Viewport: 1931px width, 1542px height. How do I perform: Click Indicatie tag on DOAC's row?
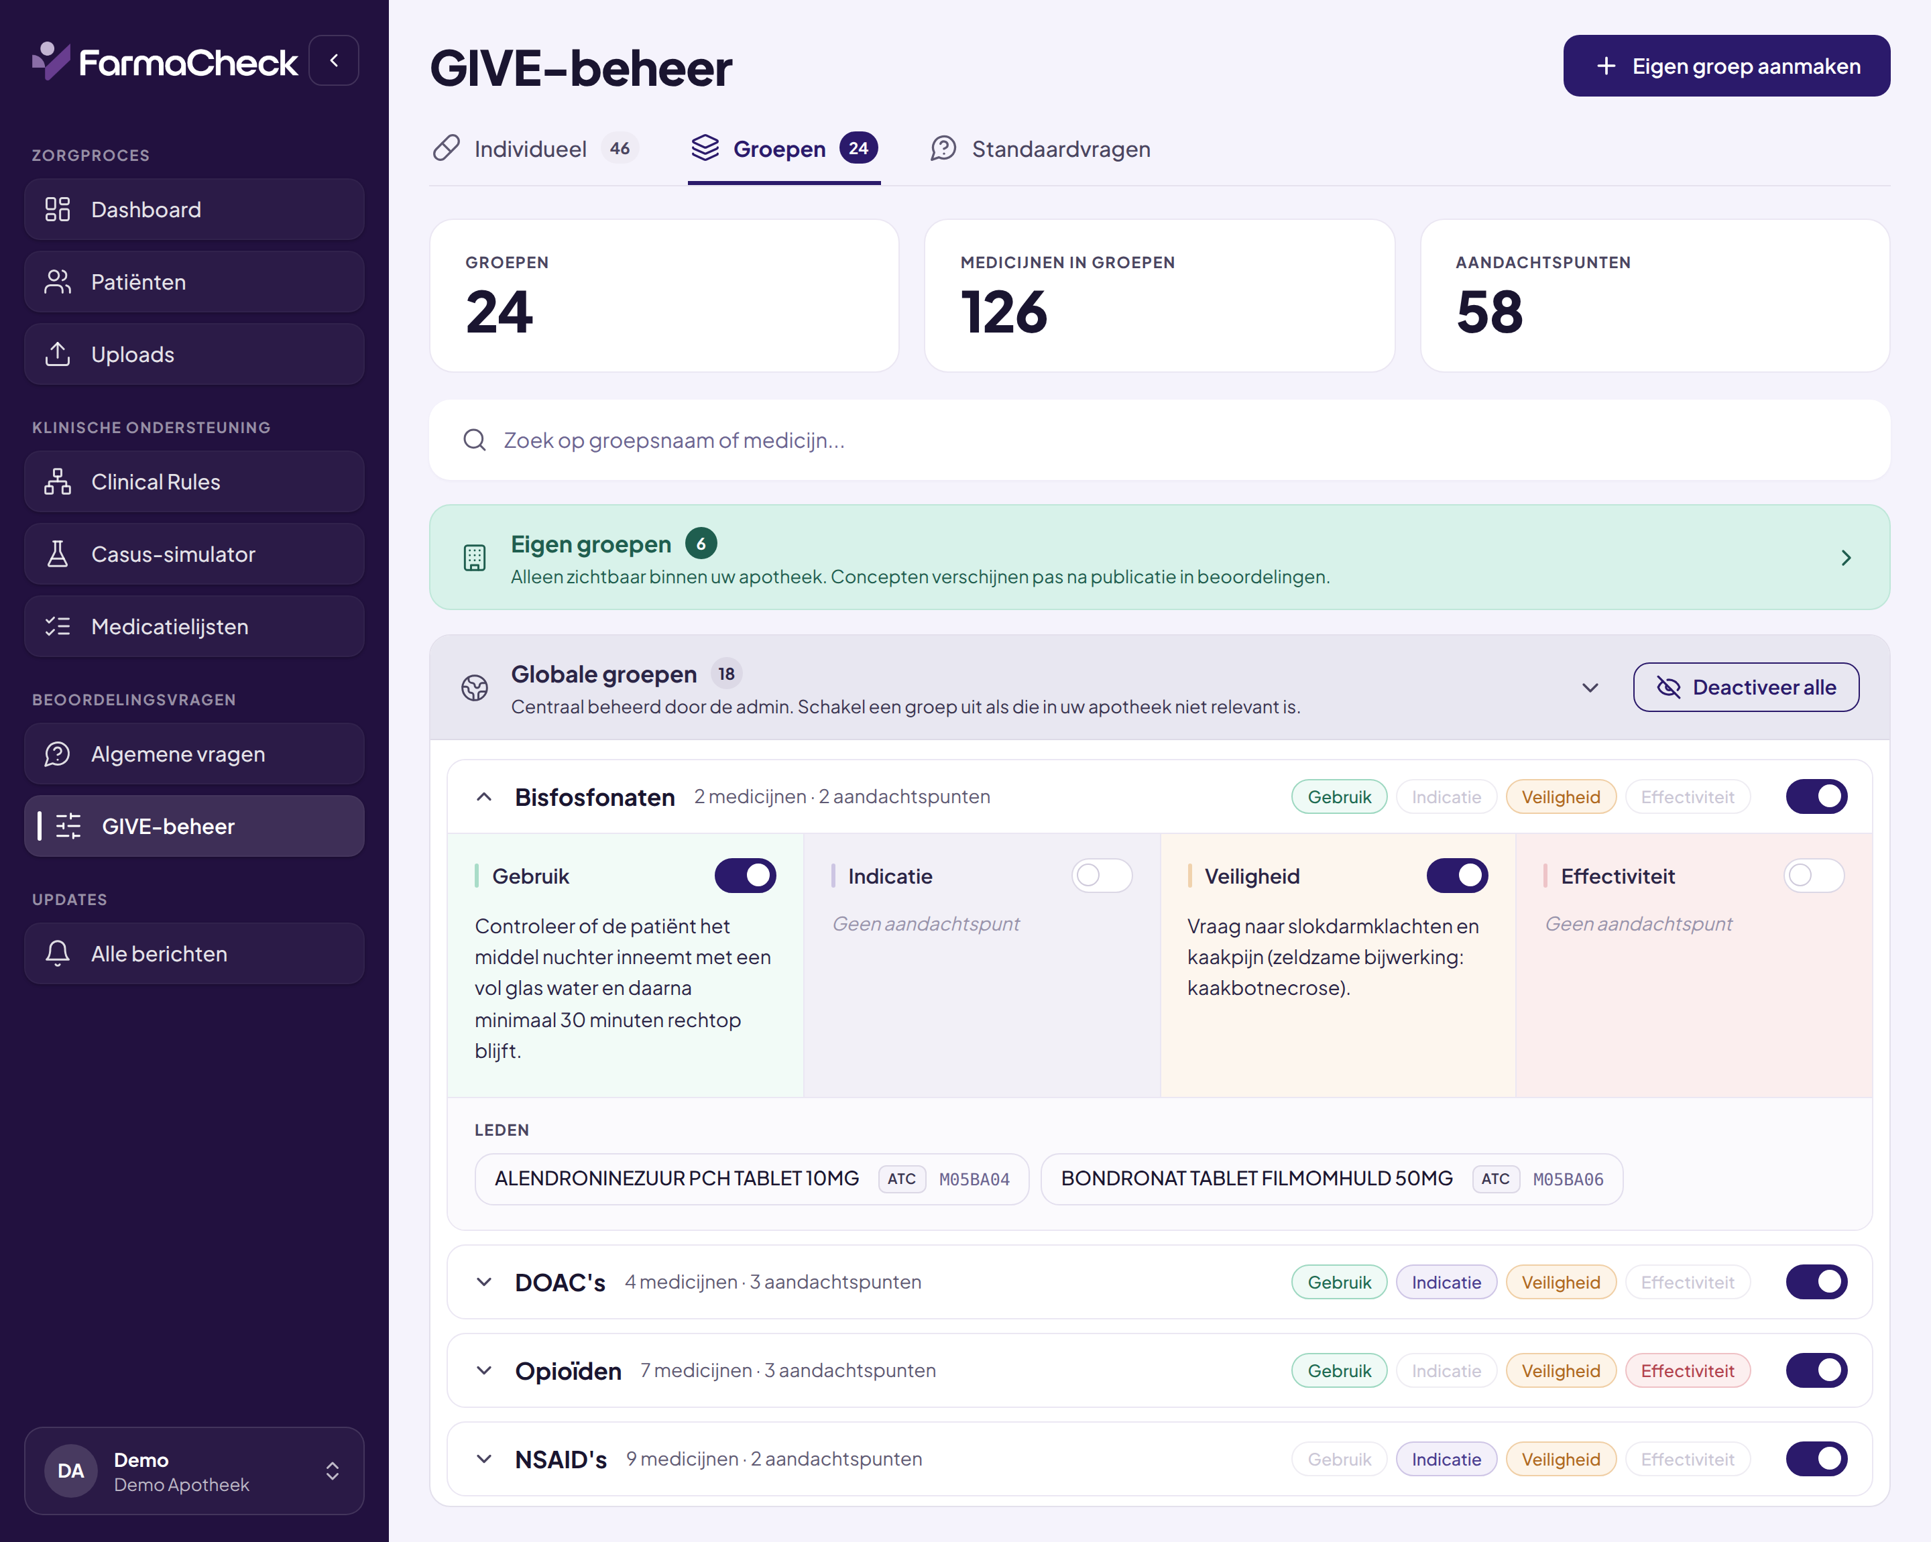pos(1446,1281)
